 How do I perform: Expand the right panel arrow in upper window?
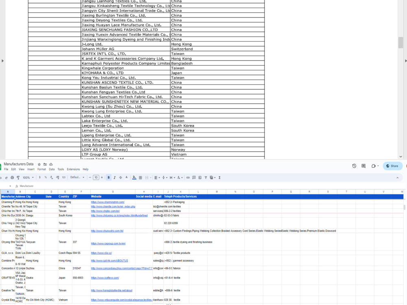[x=406, y=61]
